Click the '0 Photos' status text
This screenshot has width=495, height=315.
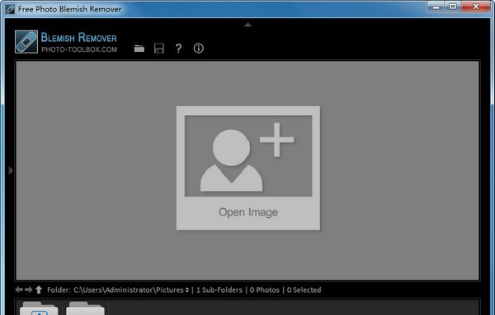pyautogui.click(x=265, y=290)
